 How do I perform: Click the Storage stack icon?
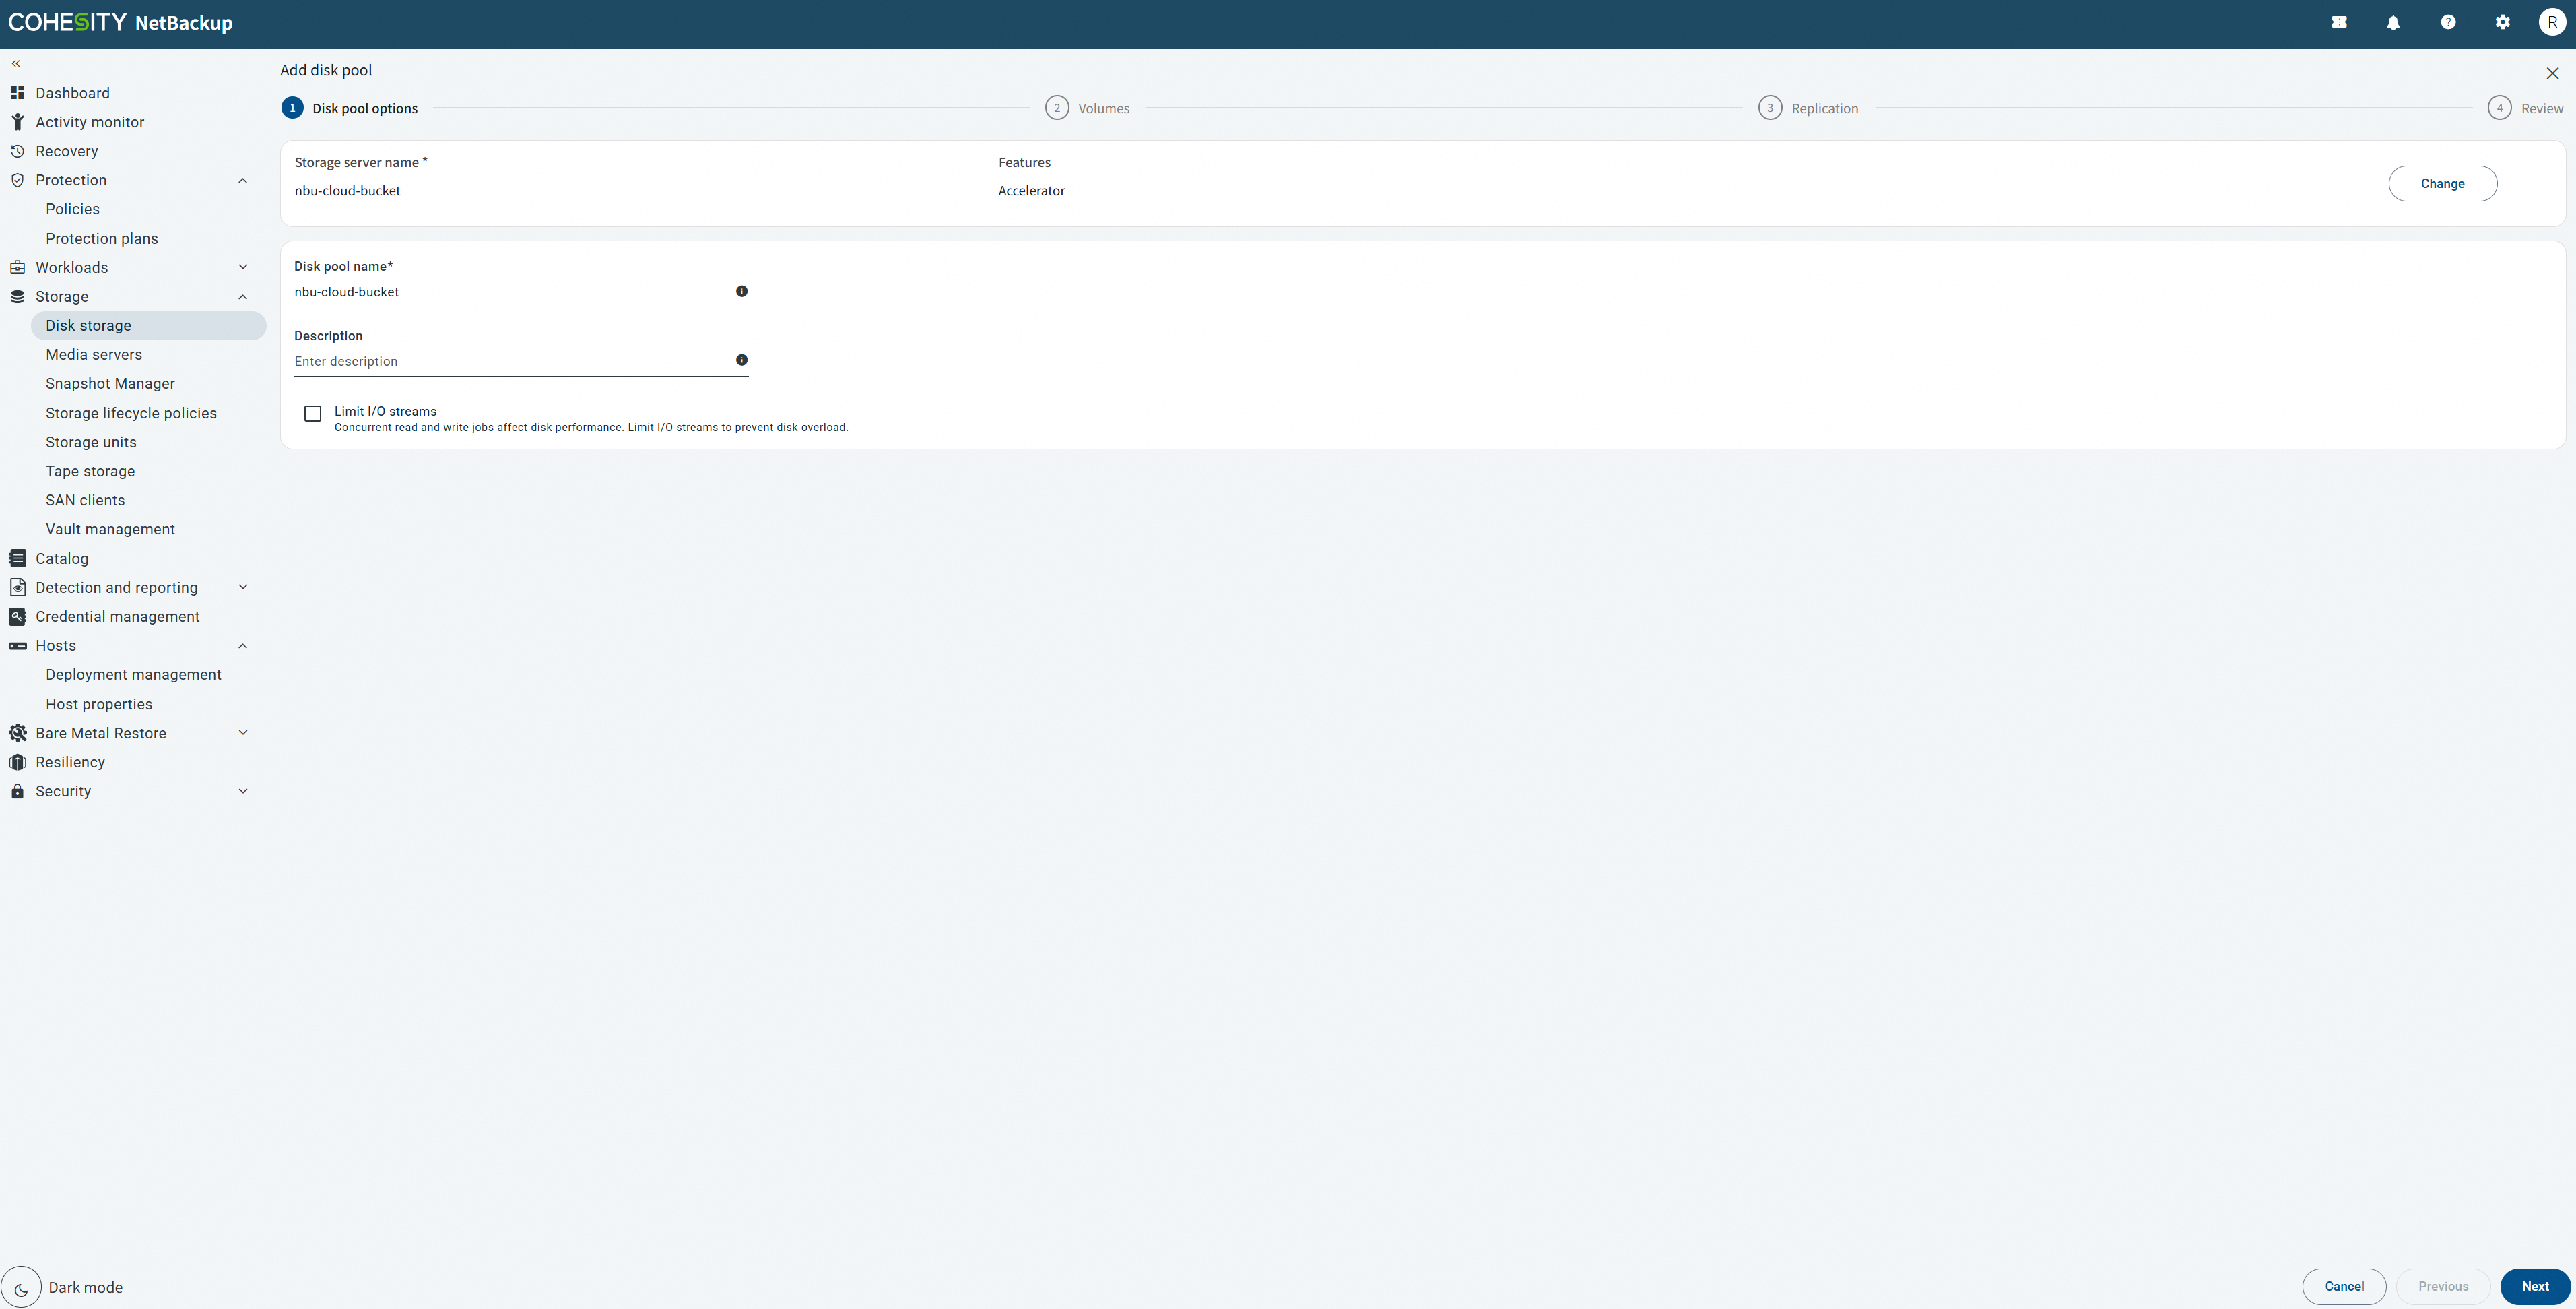coord(17,297)
